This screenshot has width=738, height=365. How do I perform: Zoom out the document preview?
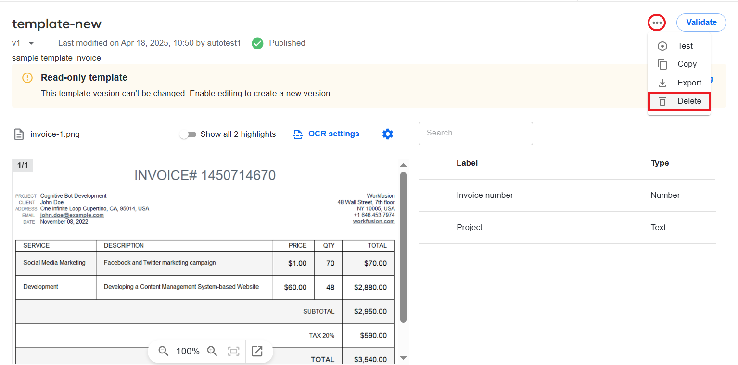[x=164, y=351]
